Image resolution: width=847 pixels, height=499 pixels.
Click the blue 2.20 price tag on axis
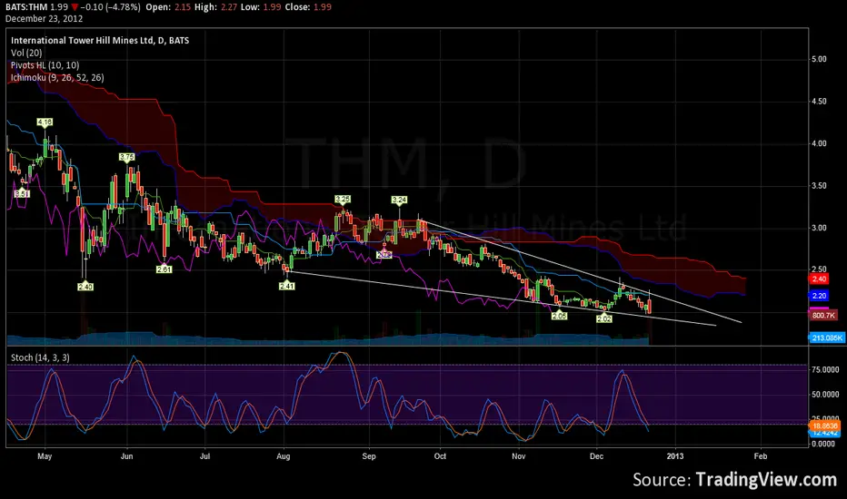tap(819, 296)
